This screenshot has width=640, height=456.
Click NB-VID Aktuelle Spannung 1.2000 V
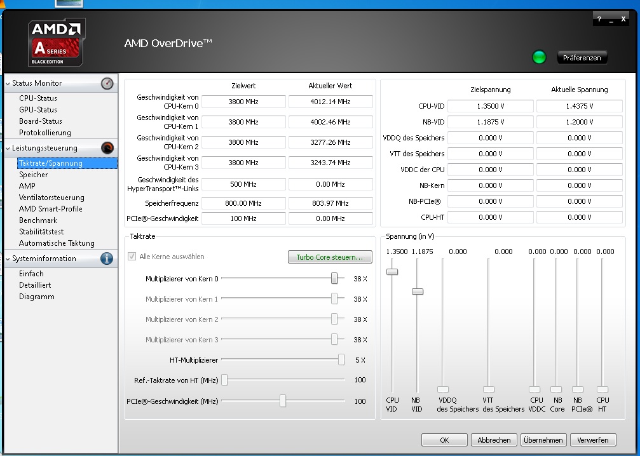point(579,122)
